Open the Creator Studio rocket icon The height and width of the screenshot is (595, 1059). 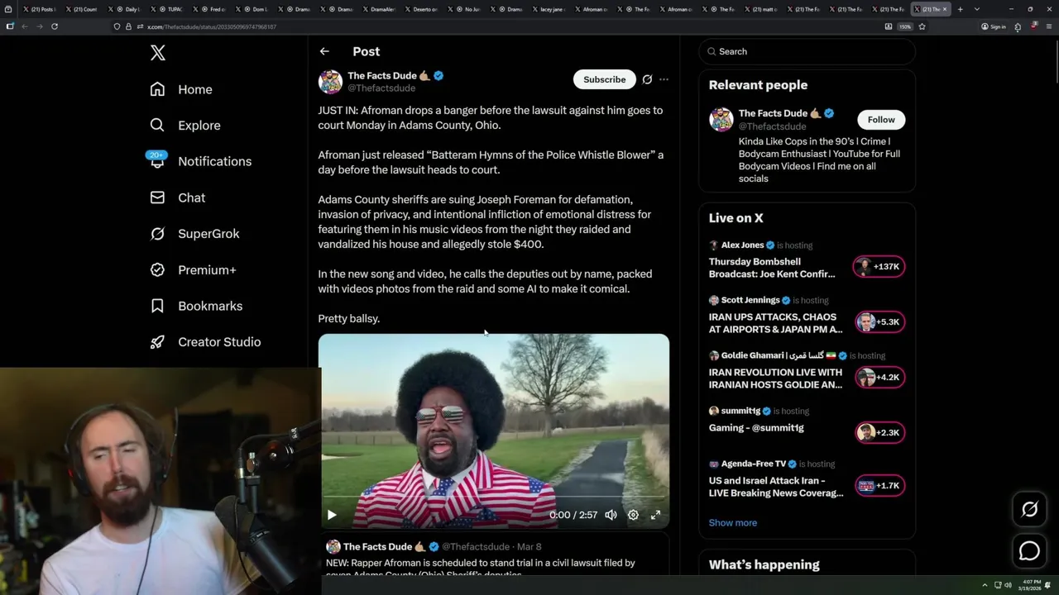click(x=157, y=342)
